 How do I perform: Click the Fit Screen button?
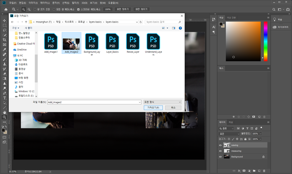pyautogui.click(x=123, y=9)
